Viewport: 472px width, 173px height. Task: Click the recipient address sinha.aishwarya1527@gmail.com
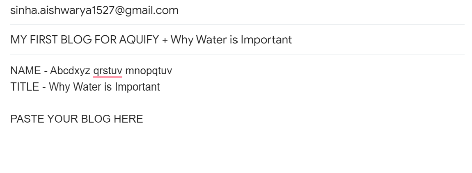pyautogui.click(x=94, y=11)
